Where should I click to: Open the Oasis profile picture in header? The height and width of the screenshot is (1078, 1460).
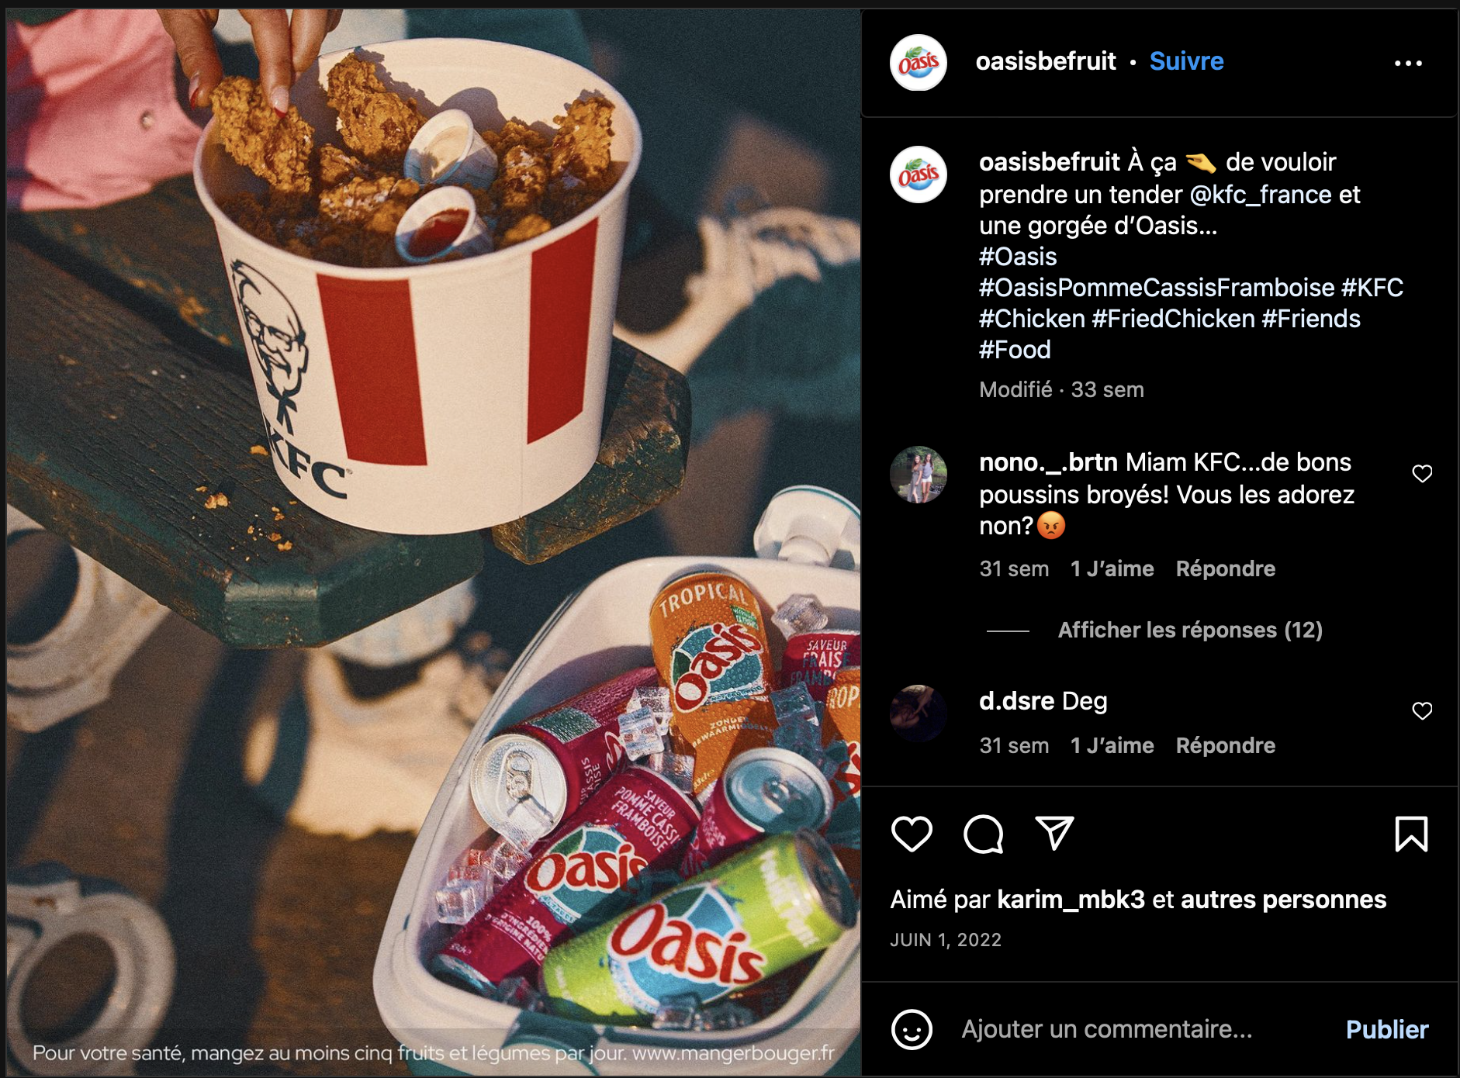[919, 63]
